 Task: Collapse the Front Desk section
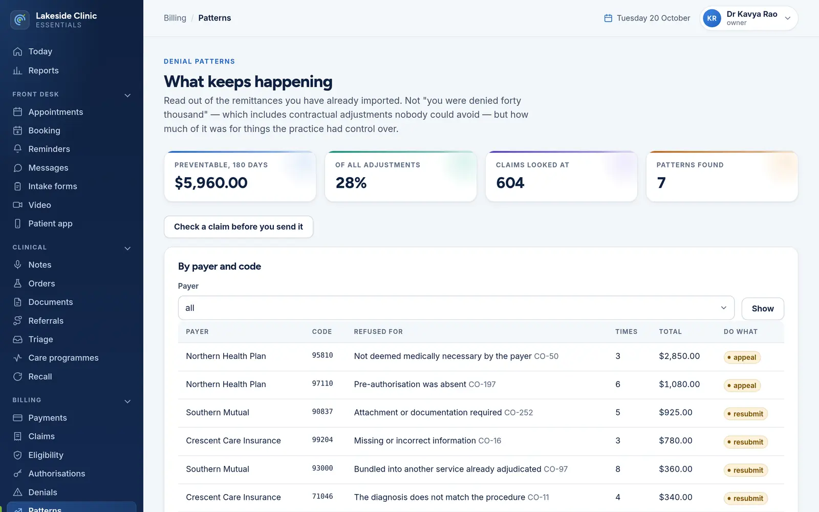[127, 95]
